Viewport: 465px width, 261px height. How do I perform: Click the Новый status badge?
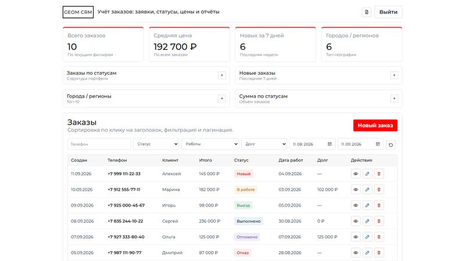click(x=244, y=173)
